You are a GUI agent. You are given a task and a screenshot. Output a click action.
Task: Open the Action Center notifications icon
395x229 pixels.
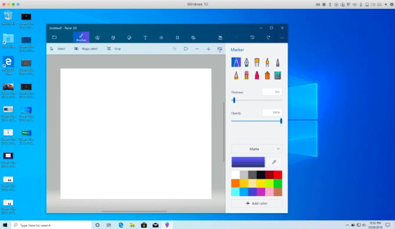tap(388, 225)
